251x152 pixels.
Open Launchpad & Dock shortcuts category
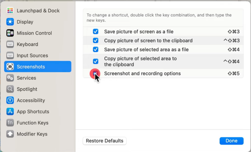(38, 10)
